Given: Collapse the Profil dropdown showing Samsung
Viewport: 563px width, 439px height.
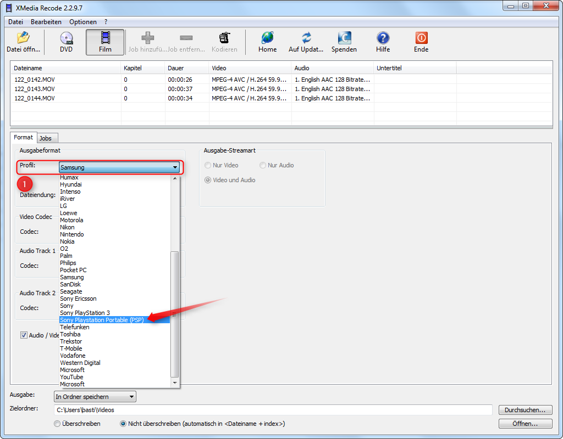Looking at the screenshot, I should click(x=175, y=167).
